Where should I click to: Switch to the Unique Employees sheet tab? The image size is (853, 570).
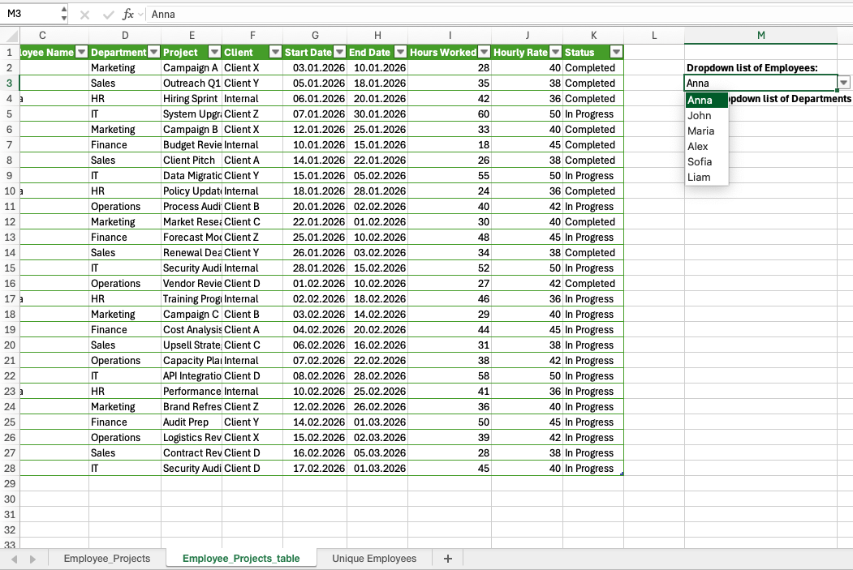[x=374, y=559]
